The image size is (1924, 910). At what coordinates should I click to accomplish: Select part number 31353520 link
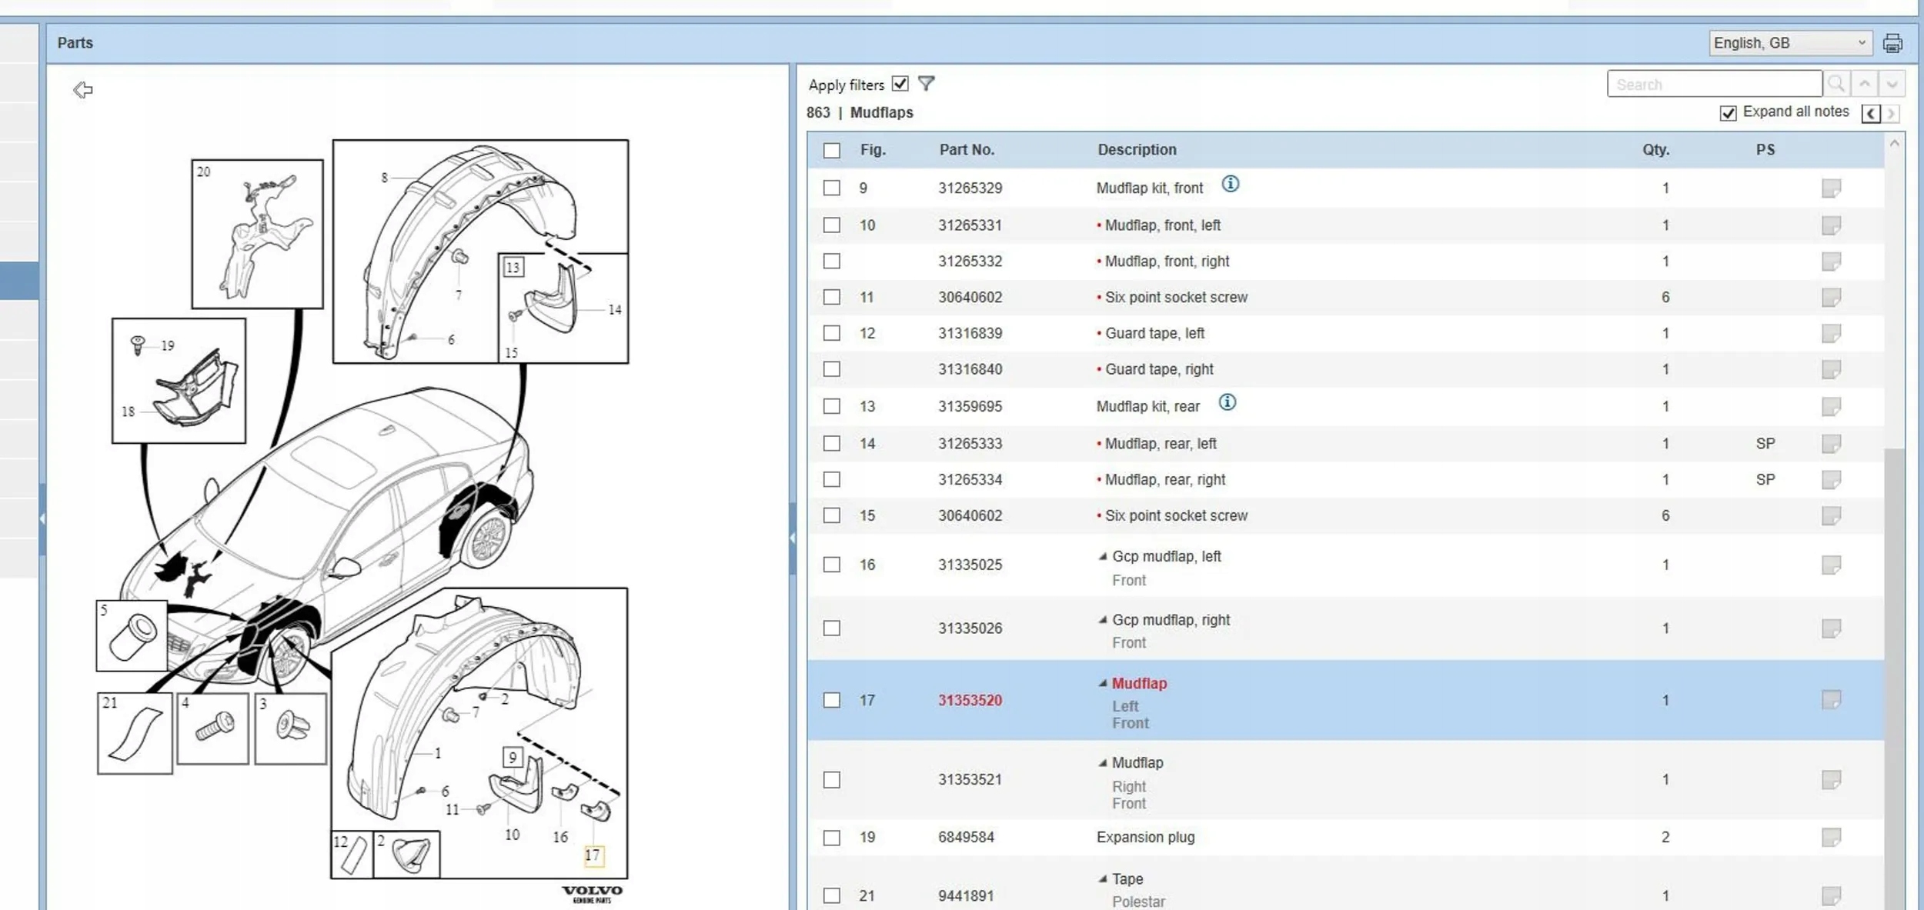click(970, 700)
